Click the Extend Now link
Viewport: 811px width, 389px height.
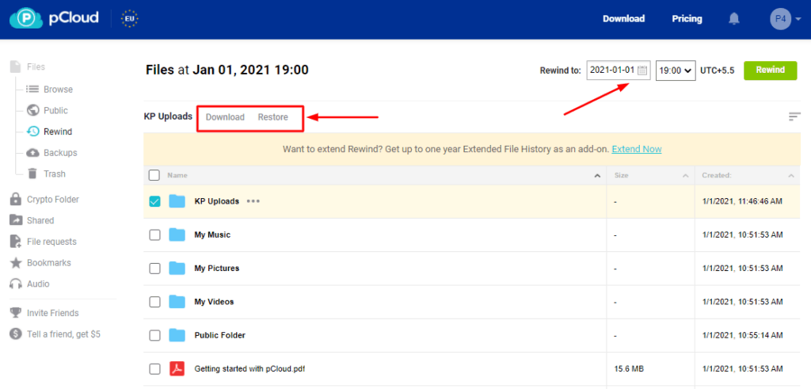(x=637, y=149)
